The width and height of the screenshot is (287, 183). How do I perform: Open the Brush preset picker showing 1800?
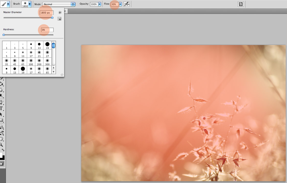26,4
